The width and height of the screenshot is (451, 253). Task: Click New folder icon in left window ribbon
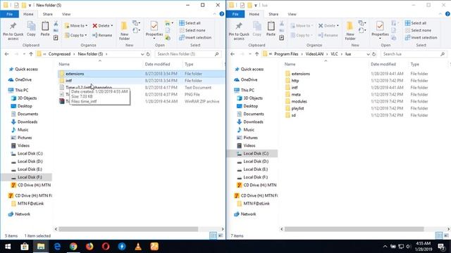(124, 31)
